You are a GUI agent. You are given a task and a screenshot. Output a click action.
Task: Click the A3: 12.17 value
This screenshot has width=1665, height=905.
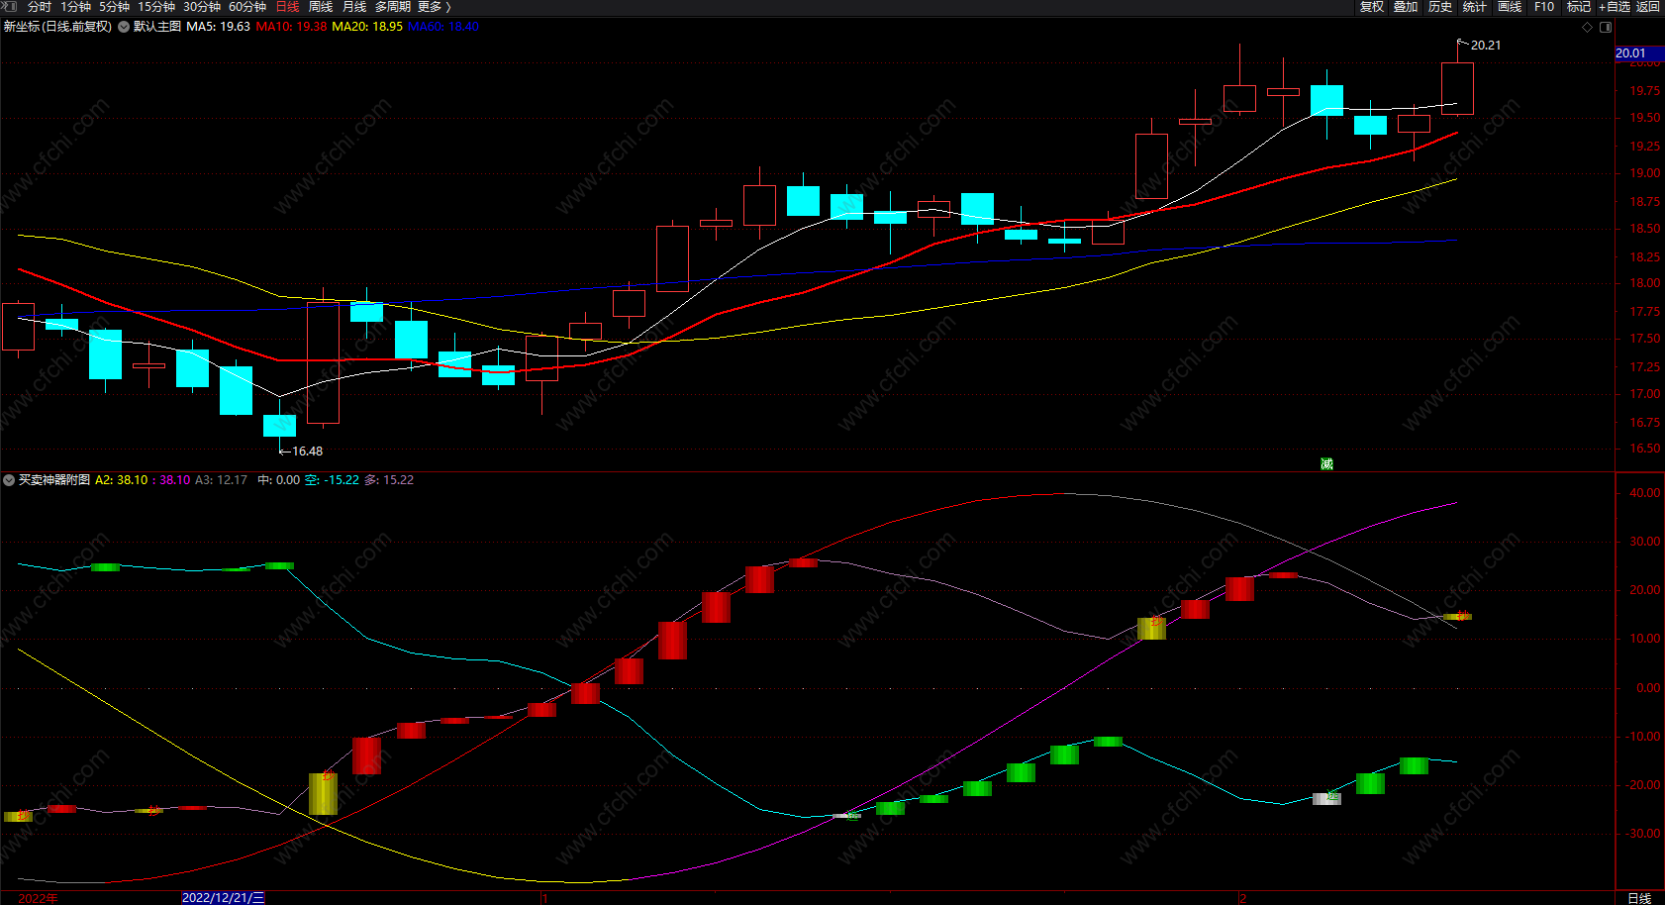coord(221,480)
